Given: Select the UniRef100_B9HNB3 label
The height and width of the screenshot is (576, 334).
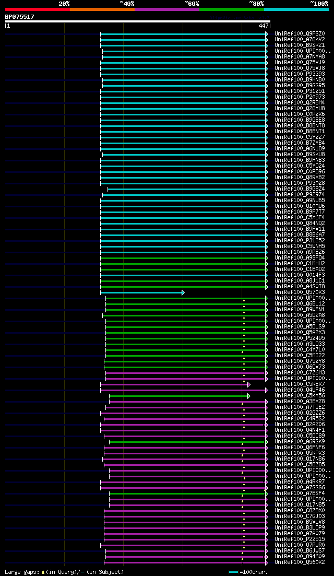Looking at the screenshot, I should (300, 160).
